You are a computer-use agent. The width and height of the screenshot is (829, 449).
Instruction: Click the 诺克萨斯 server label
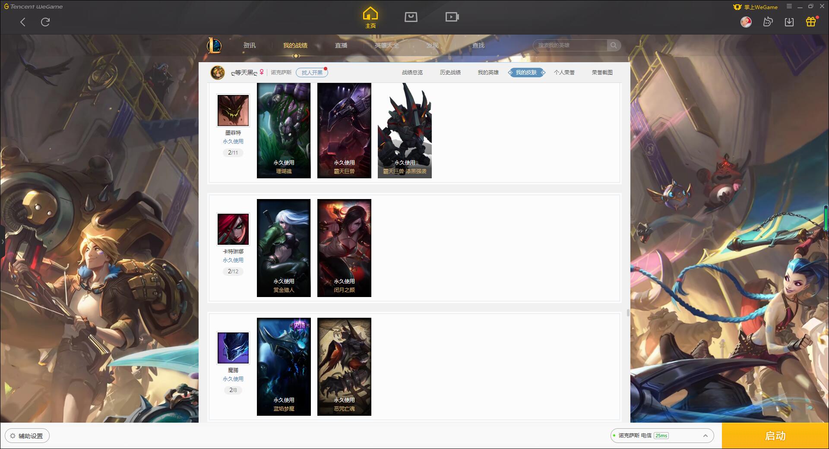tap(281, 73)
